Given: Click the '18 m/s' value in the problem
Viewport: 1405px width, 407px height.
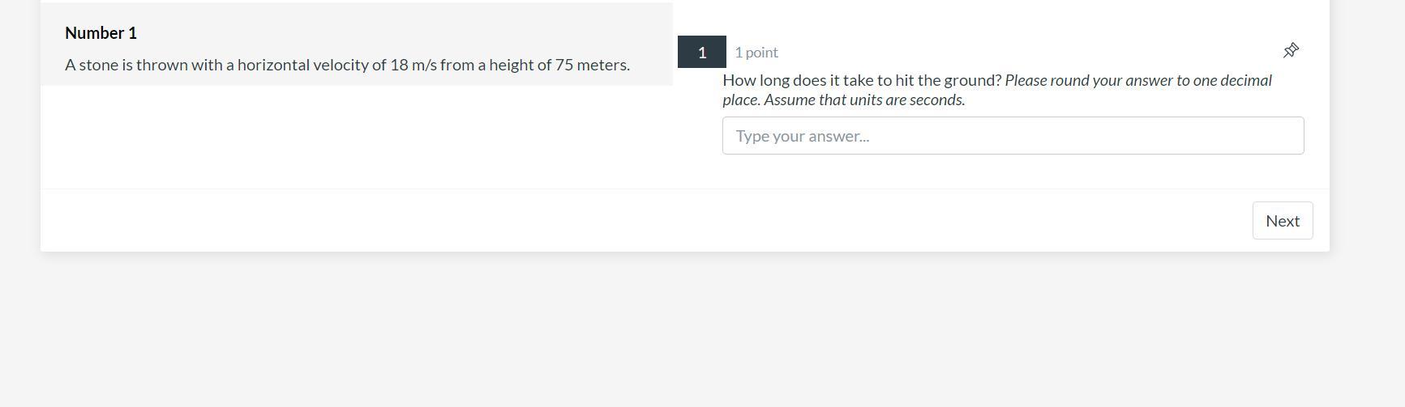Looking at the screenshot, I should 413,65.
